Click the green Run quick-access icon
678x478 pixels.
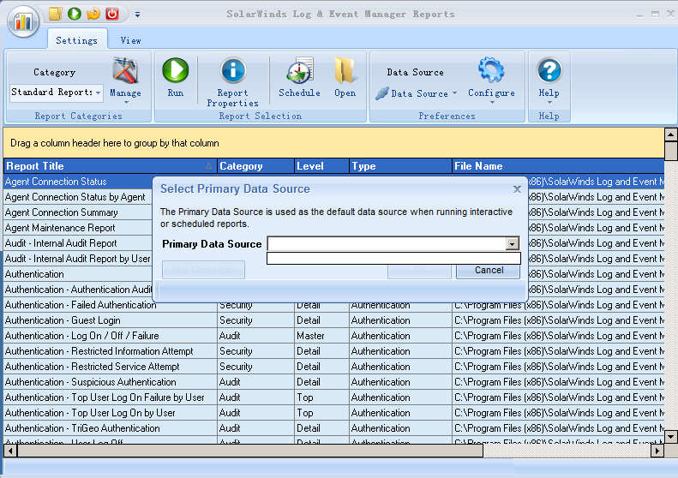(75, 14)
